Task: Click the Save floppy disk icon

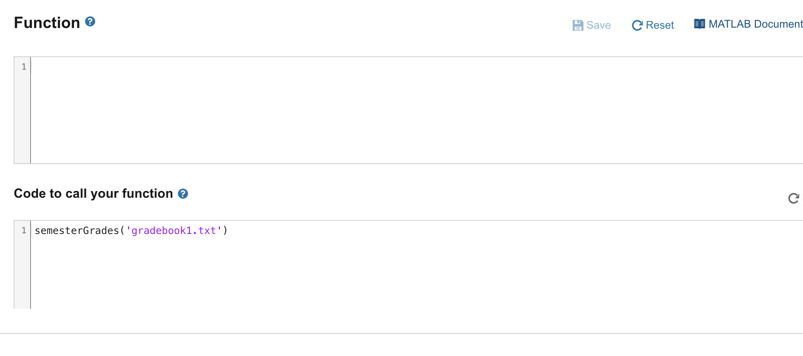Action: [578, 25]
